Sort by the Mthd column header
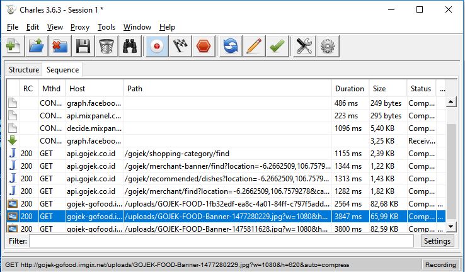This screenshot has height=272, width=465. click(x=52, y=89)
